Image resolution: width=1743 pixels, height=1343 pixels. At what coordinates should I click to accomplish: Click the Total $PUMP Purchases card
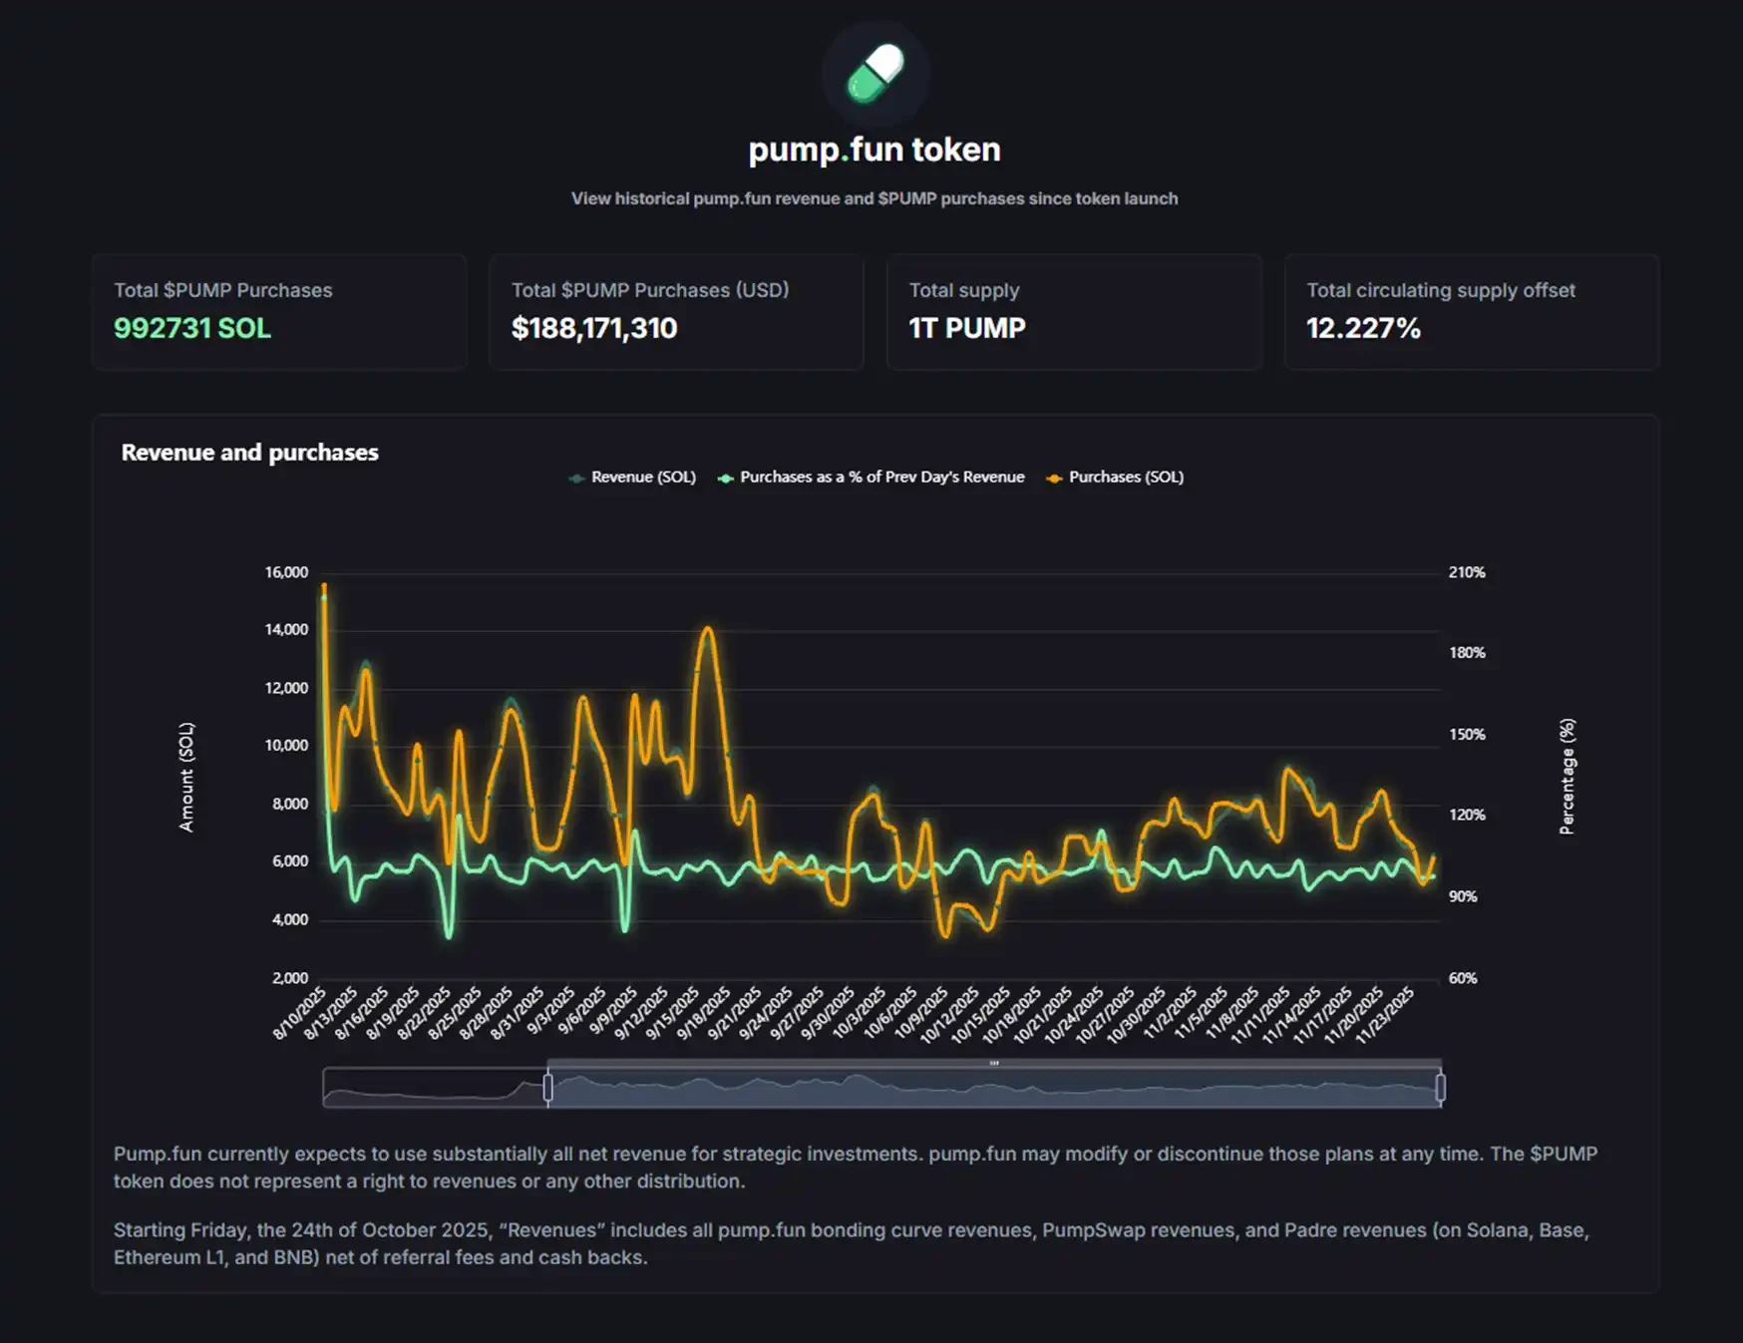(x=279, y=311)
